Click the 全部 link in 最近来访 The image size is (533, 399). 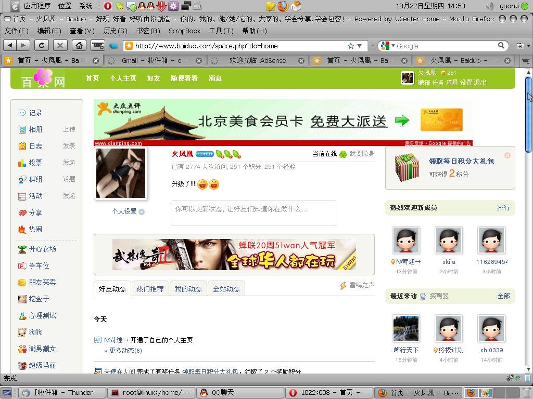point(503,296)
